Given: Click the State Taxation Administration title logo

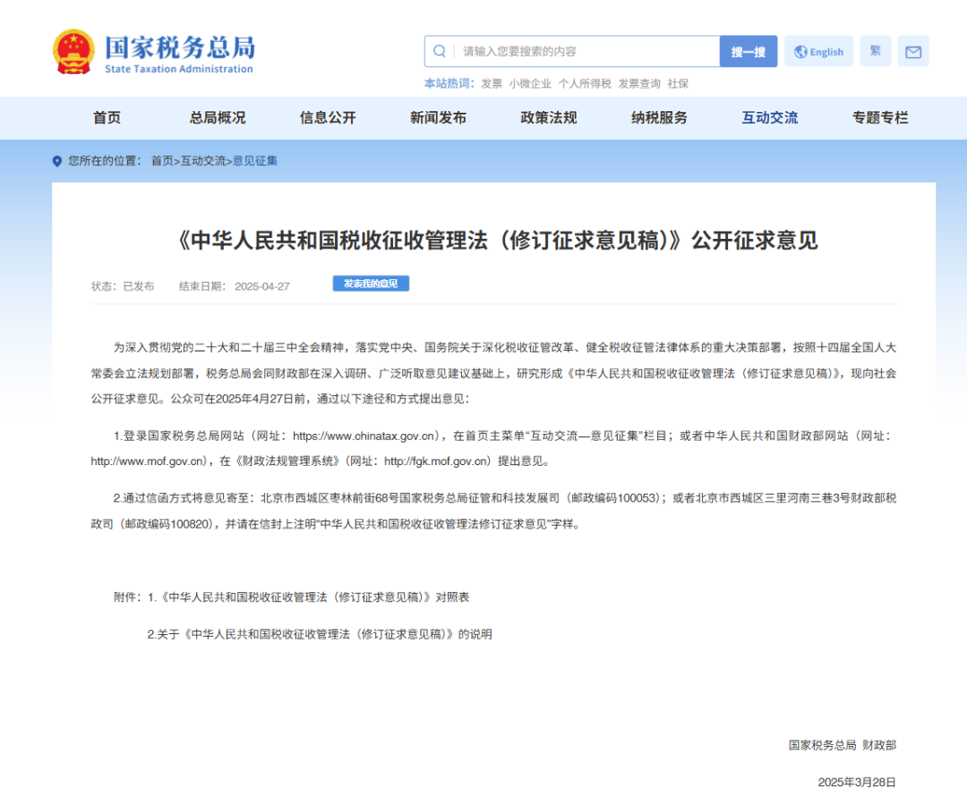Looking at the screenshot, I should point(179,51).
